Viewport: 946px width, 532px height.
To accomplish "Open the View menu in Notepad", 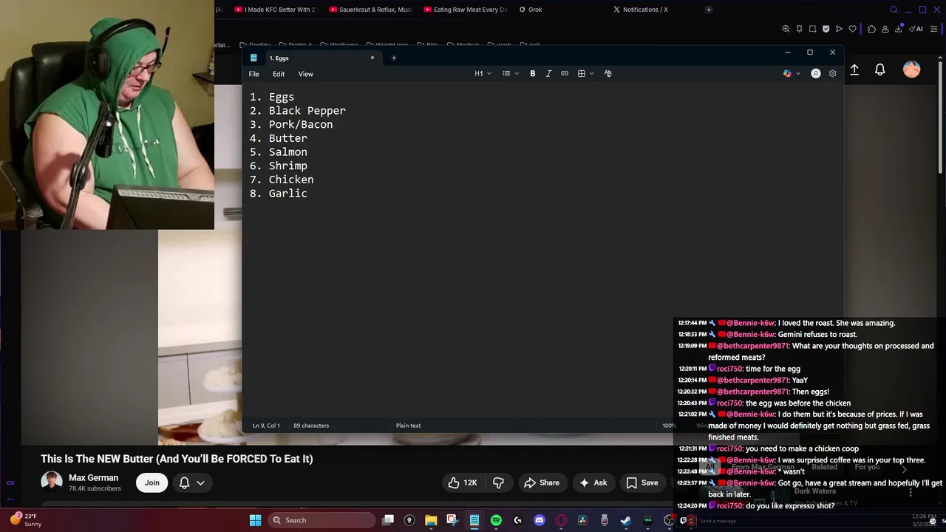I will click(306, 74).
